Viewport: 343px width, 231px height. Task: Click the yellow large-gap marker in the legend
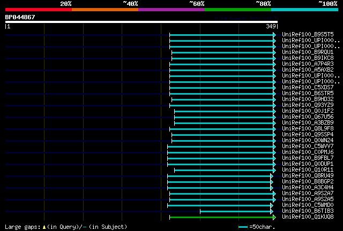pyautogui.click(x=44, y=227)
